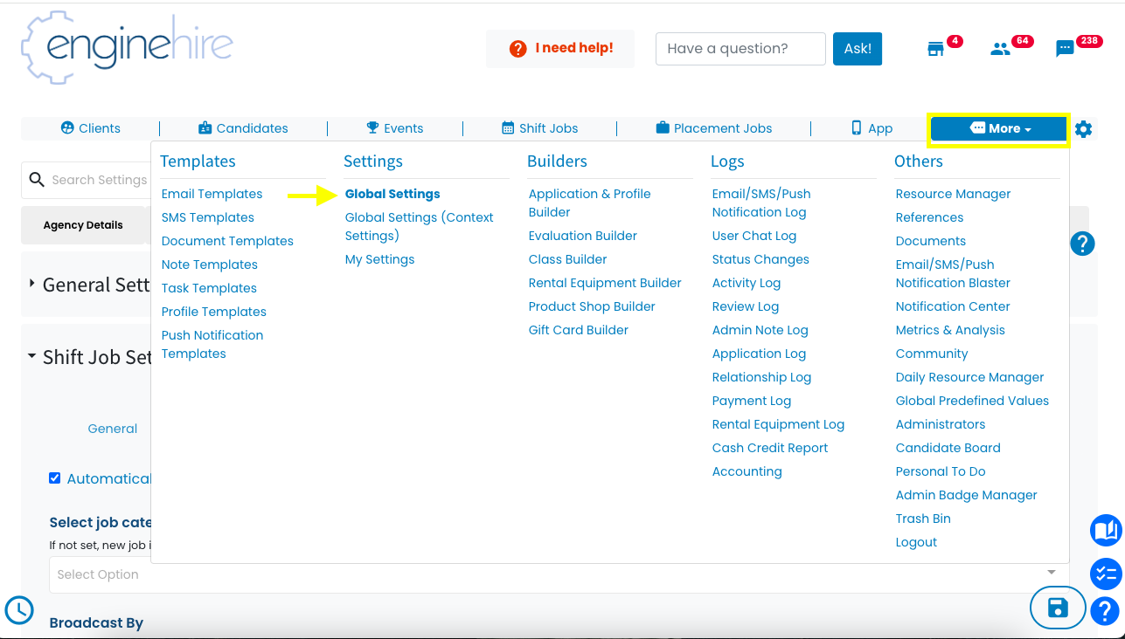Open Application & Profile Builder
The image size is (1125, 639).
590,203
